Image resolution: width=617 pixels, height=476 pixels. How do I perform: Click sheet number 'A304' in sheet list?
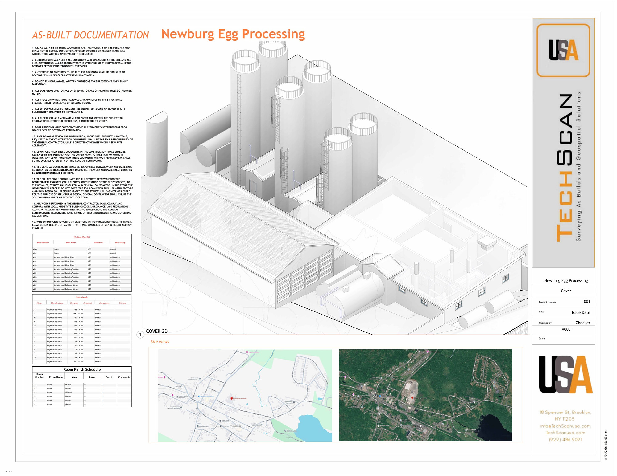[35, 281]
